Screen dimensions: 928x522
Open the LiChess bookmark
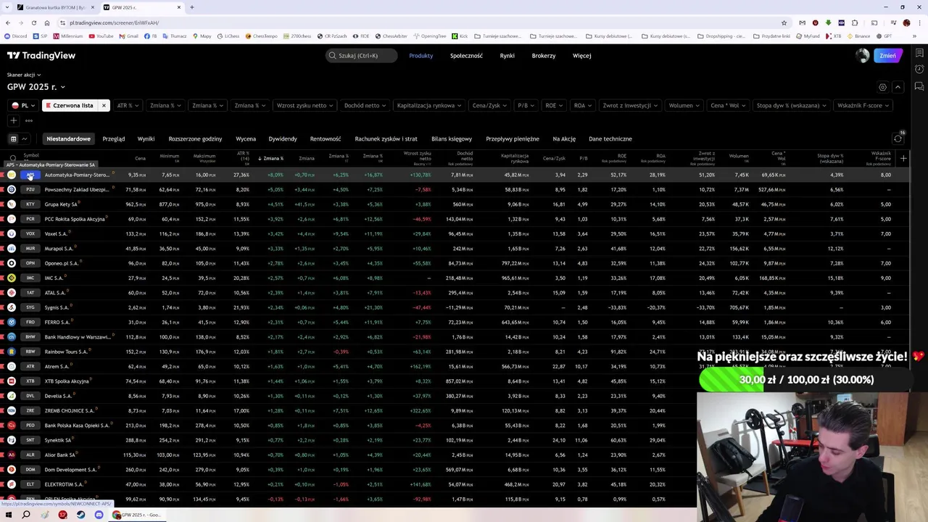pyautogui.click(x=228, y=36)
